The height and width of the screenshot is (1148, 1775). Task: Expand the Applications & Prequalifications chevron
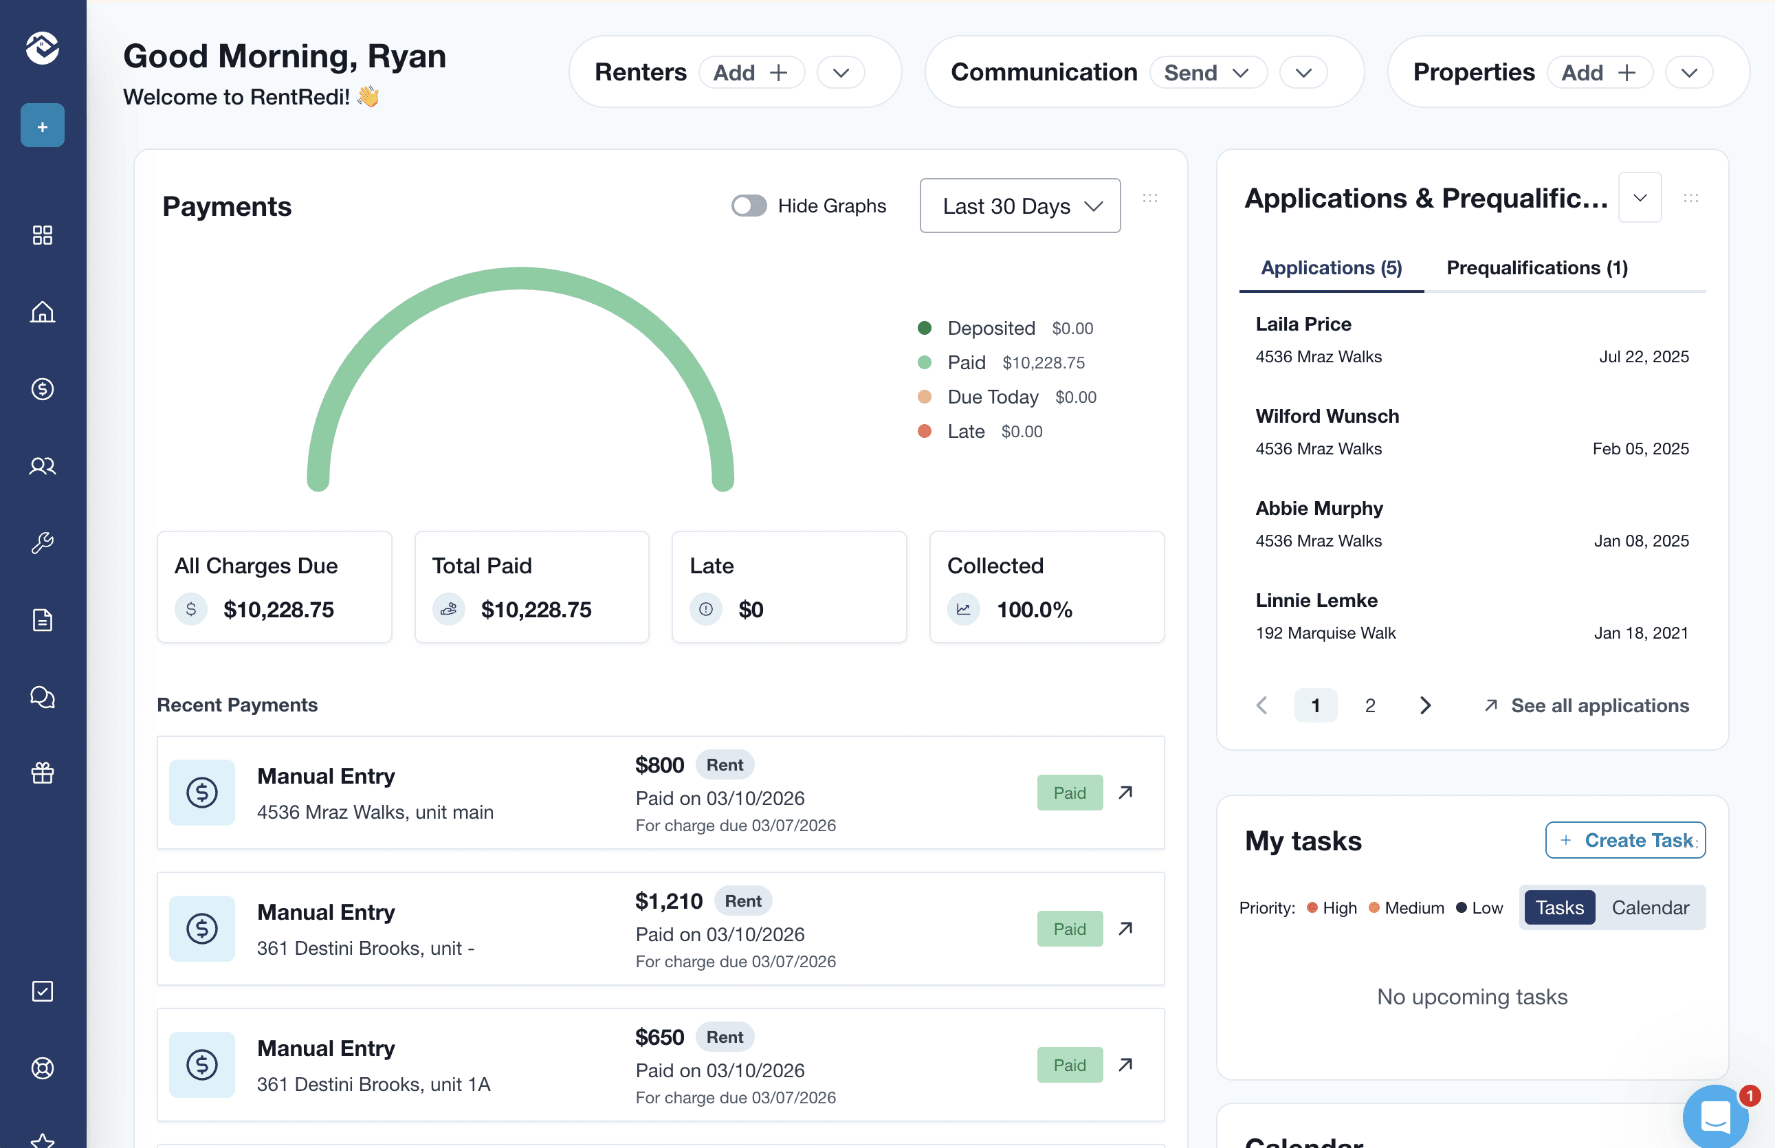click(1640, 197)
